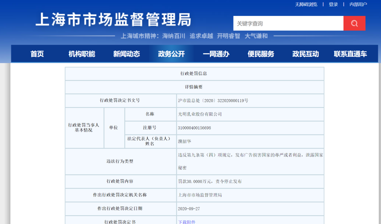Go to the 首页 home tab
This screenshot has height=224, width=381.
[x=37, y=54]
